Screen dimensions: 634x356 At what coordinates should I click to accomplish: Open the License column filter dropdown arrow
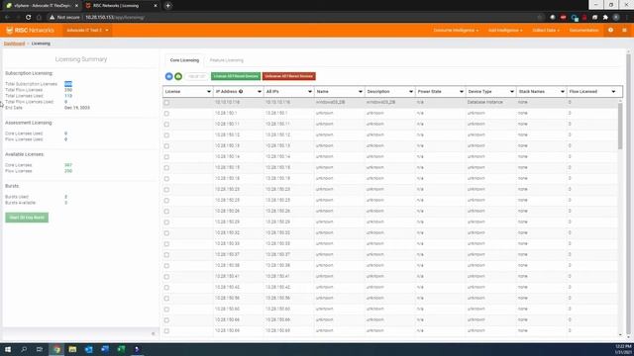click(x=209, y=92)
